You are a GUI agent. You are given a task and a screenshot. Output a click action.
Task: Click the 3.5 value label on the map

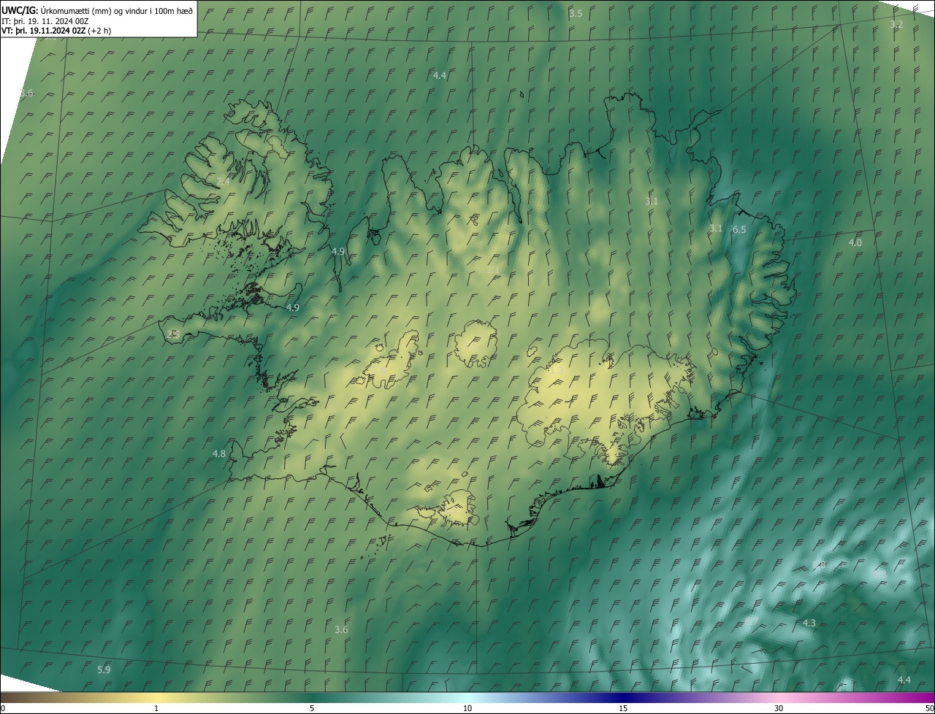tap(576, 14)
